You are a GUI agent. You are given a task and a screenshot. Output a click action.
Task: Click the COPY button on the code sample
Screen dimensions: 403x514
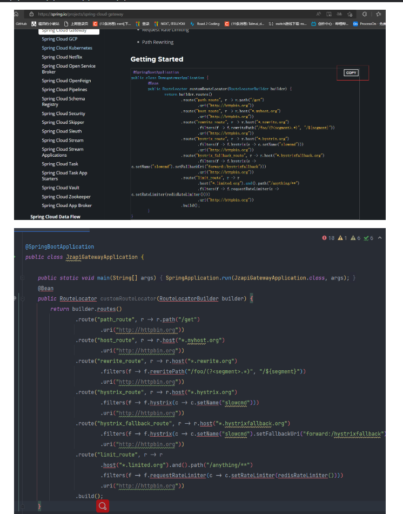click(x=351, y=73)
